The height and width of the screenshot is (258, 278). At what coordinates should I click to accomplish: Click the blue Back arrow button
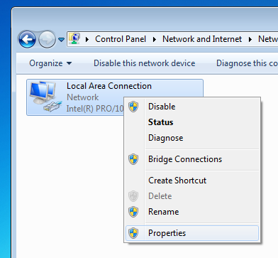[x=27, y=39]
